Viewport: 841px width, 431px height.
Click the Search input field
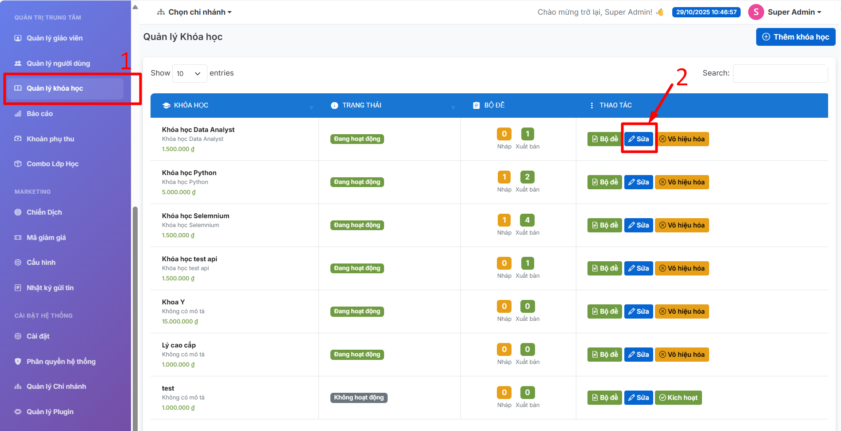click(x=780, y=73)
